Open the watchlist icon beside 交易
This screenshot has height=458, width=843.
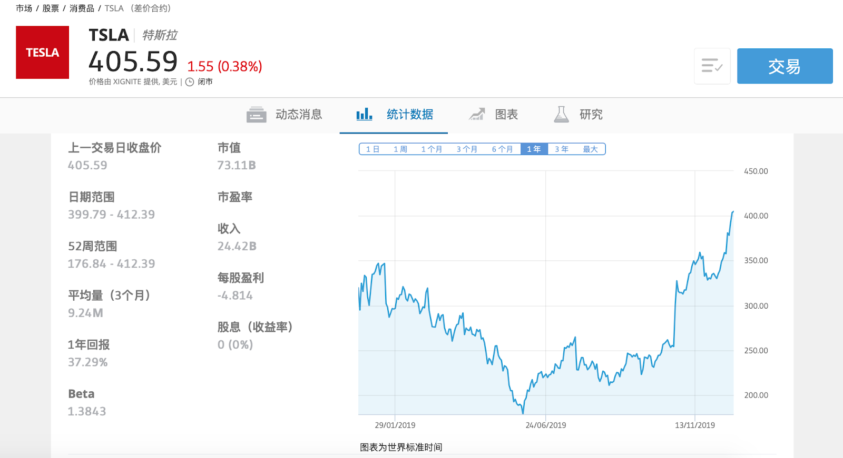click(712, 66)
